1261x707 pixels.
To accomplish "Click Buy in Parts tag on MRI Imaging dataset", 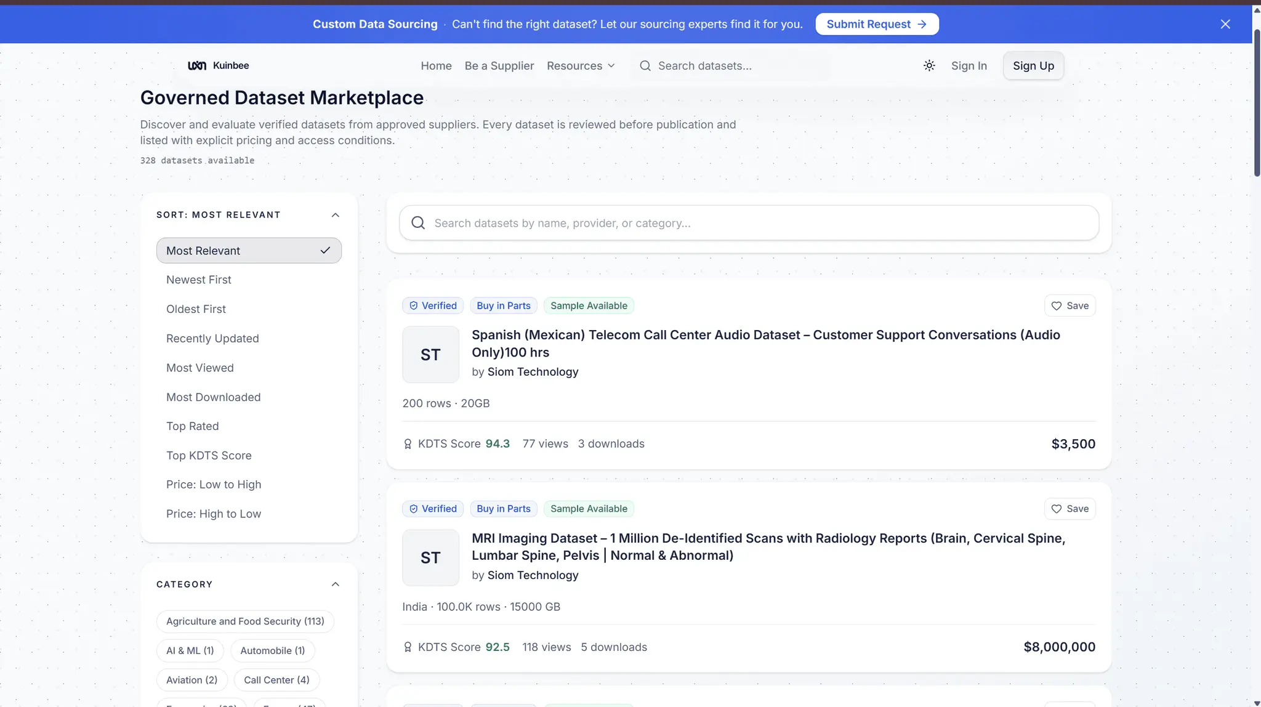I will 504,509.
